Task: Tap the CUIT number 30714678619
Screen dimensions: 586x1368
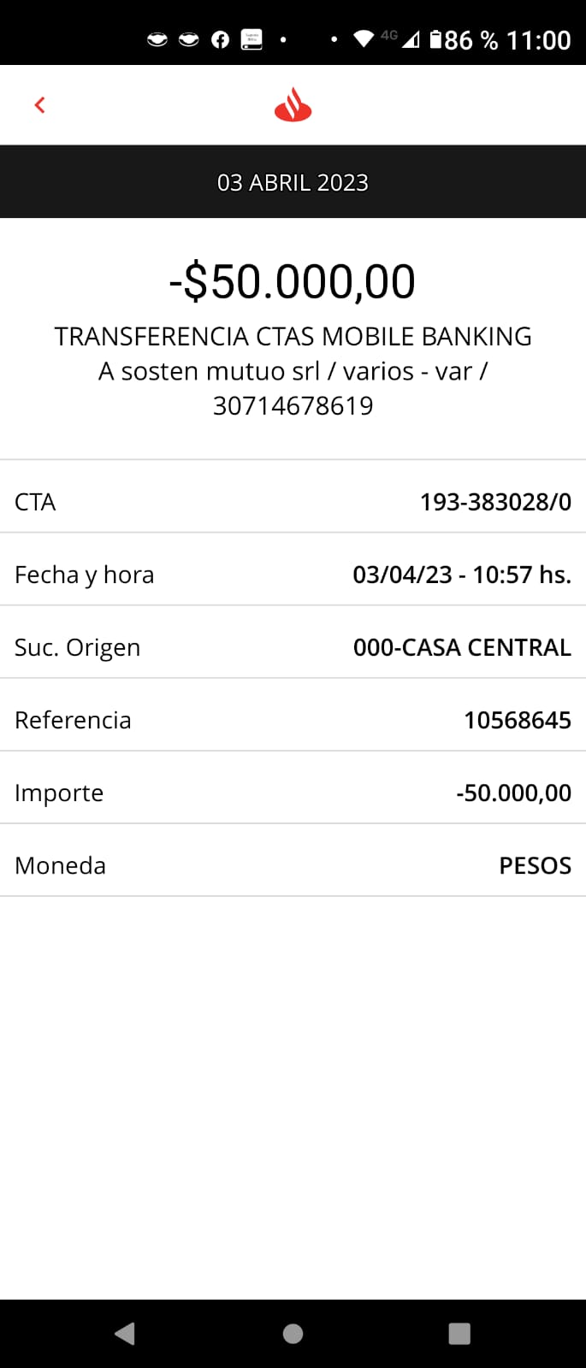Action: click(x=293, y=405)
